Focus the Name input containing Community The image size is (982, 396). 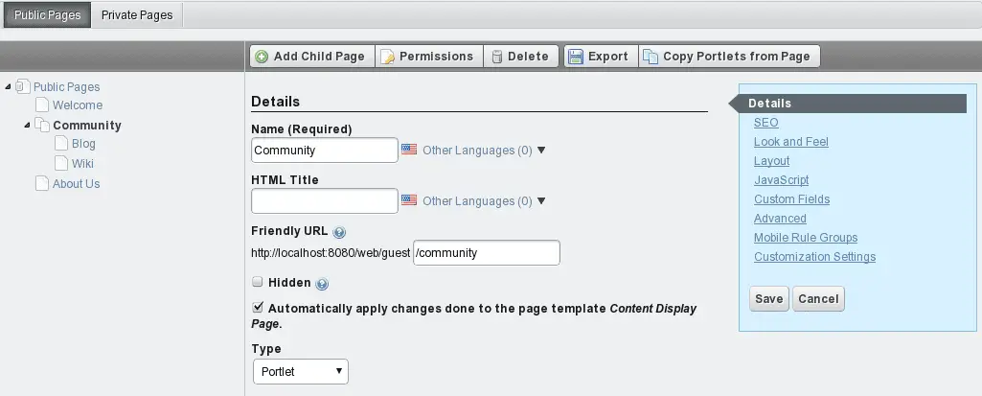325,151
